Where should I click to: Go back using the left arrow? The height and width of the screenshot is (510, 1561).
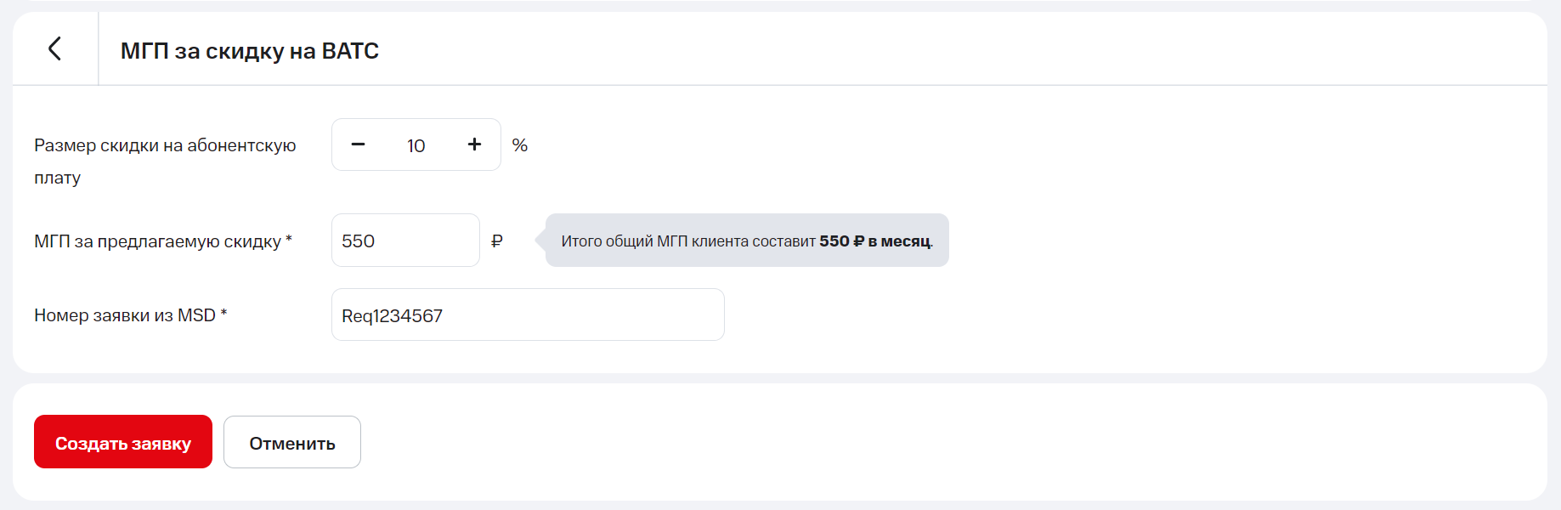pyautogui.click(x=55, y=48)
